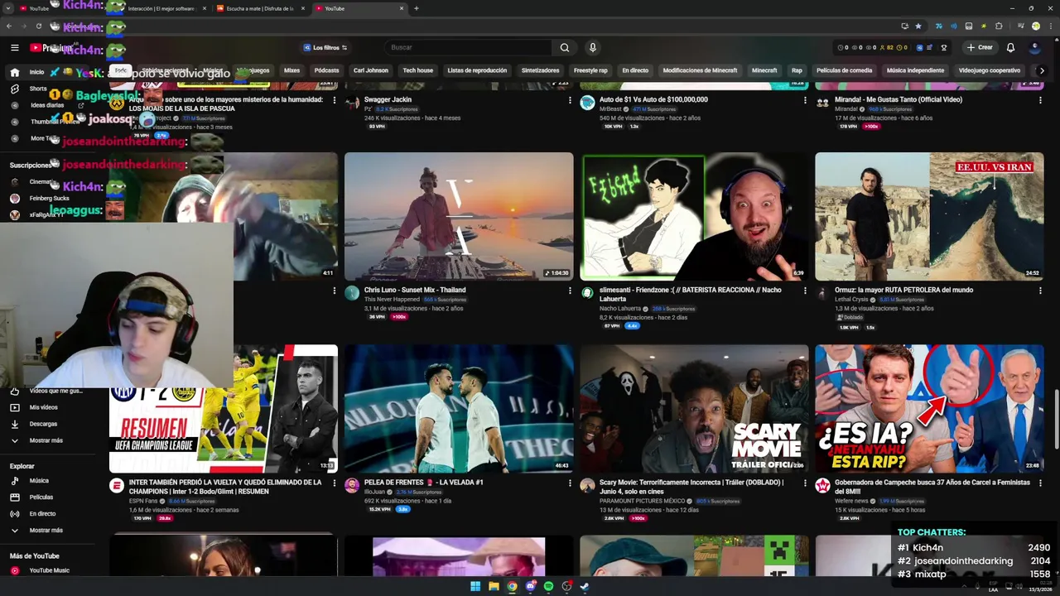
Task: Show more filter chips with right arrow
Action: point(1042,70)
